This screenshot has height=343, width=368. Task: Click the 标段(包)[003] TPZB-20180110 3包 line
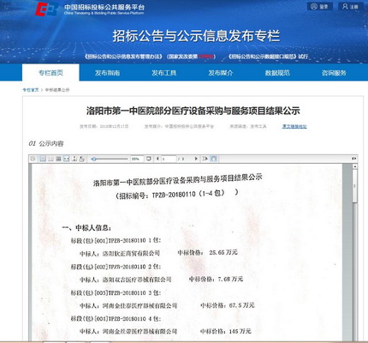[x=116, y=293]
